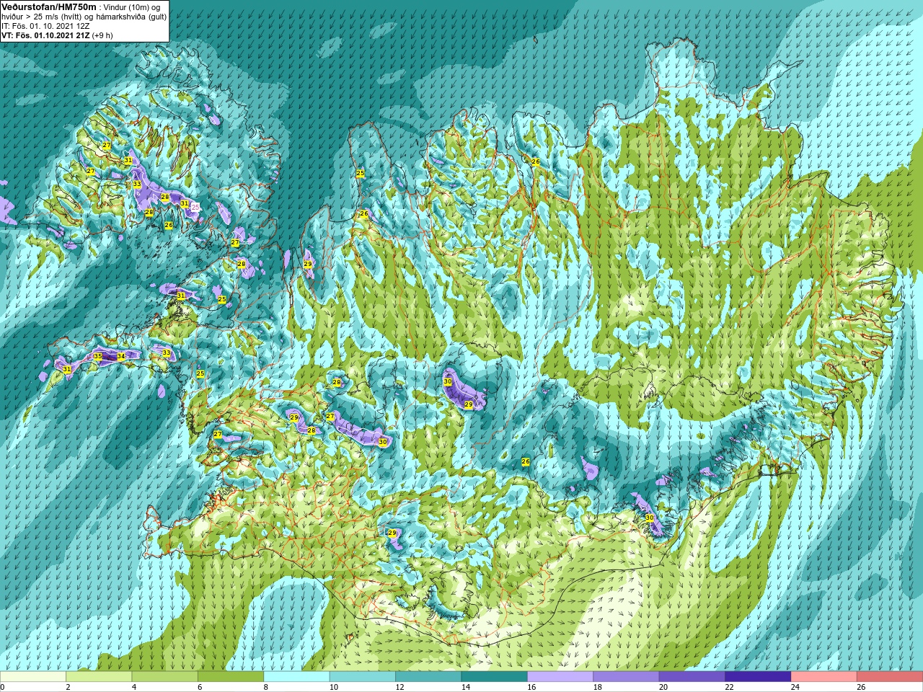
Task: Select the 14–16 m/s dark teal legend swatch
Action: 495,677
